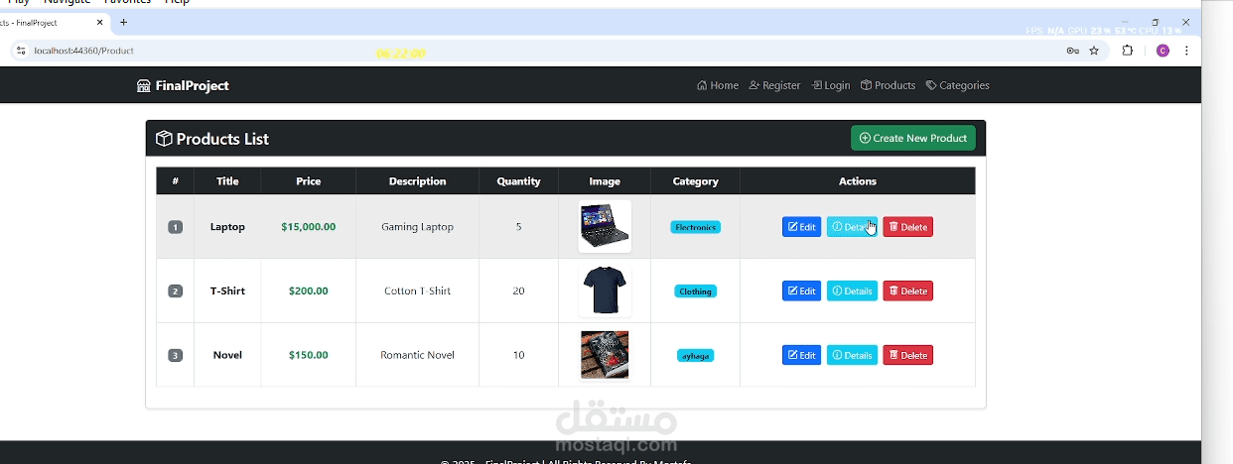
Task: Click the T-Shirt product image
Action: [605, 290]
